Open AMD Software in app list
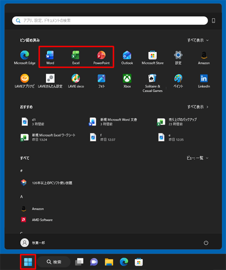 click(37, 220)
